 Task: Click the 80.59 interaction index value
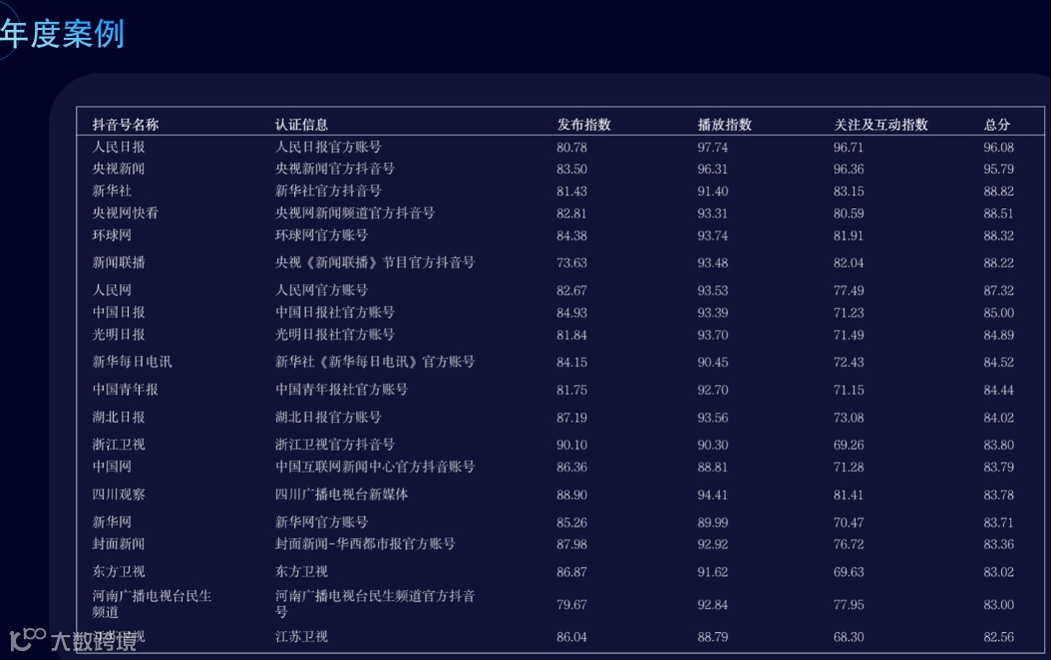pyautogui.click(x=849, y=214)
